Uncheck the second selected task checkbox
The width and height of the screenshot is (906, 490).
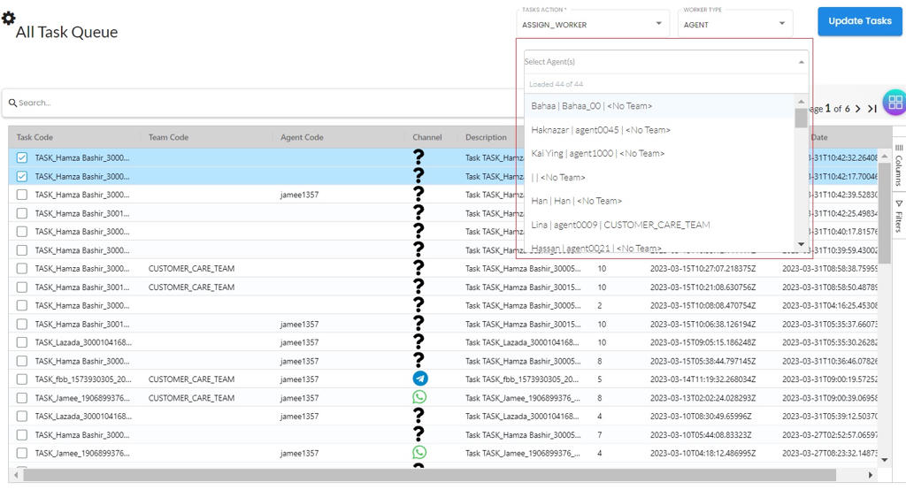coord(22,176)
